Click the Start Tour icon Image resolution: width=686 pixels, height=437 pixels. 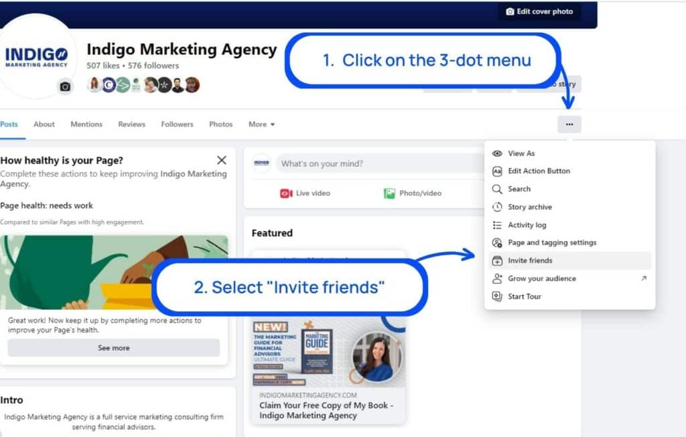497,296
